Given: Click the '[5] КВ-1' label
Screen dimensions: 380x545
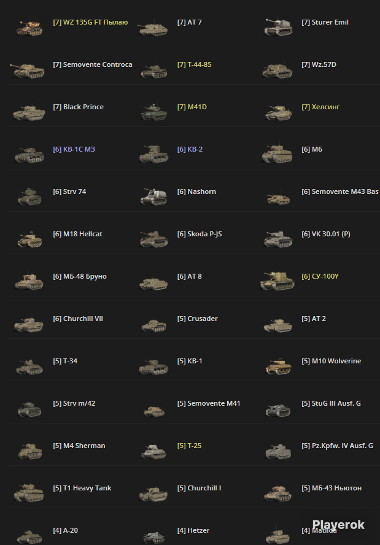Looking at the screenshot, I should tap(190, 361).
